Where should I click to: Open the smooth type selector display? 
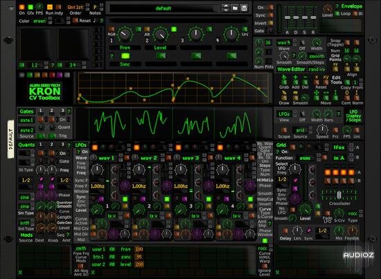pyautogui.click(x=317, y=56)
